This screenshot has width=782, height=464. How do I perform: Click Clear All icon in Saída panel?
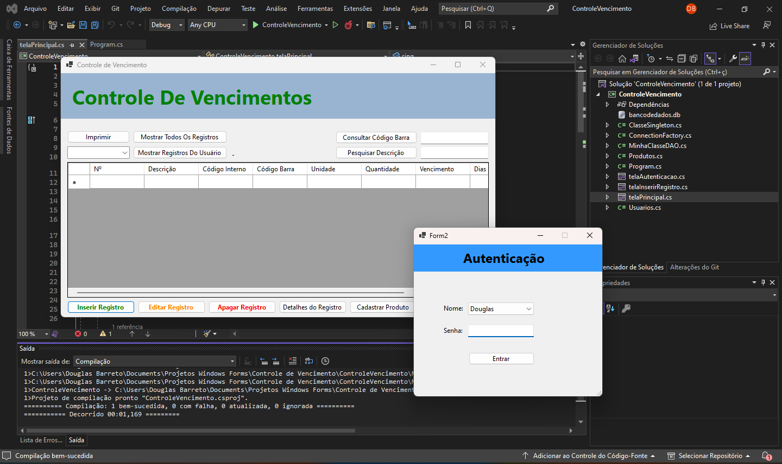coord(293,361)
